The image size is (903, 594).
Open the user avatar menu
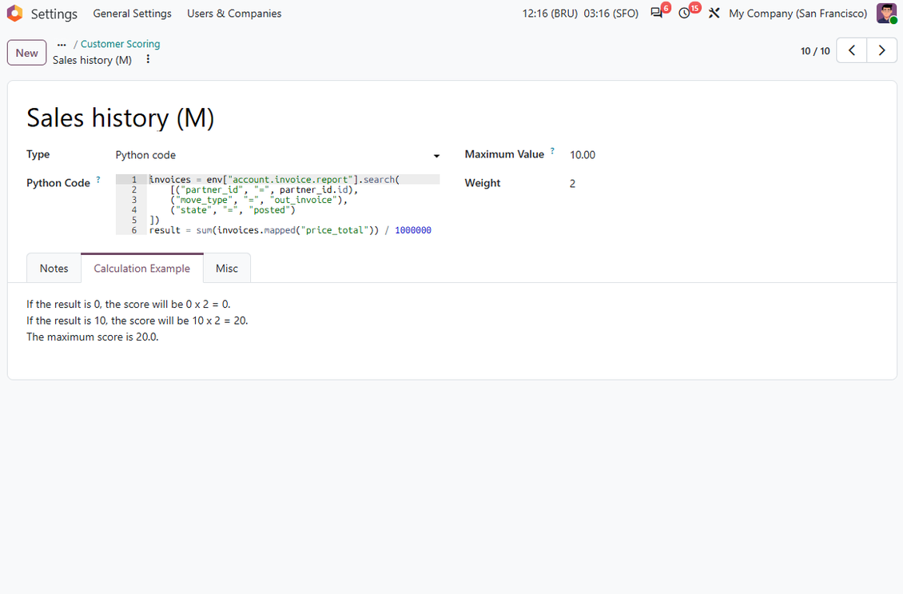point(886,14)
